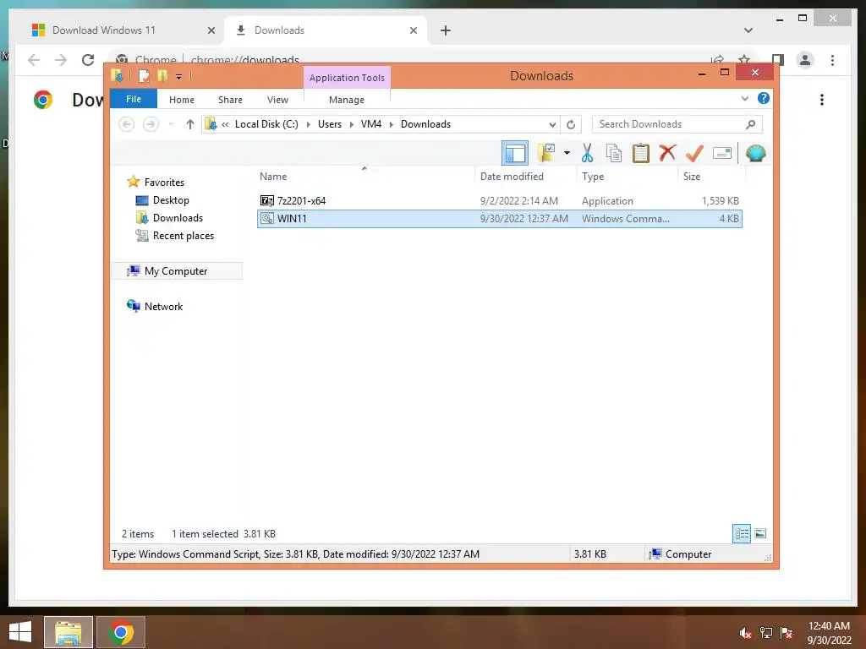Image resolution: width=866 pixels, height=649 pixels.
Task: Open a new tab in Chrome
Action: tap(446, 30)
